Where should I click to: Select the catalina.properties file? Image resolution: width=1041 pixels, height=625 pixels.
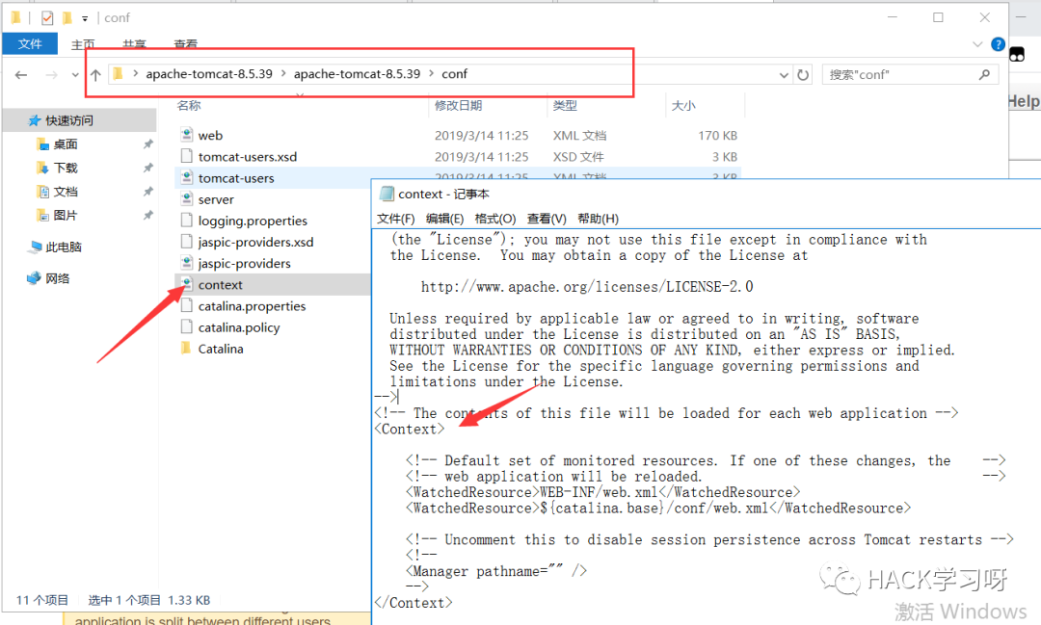click(252, 306)
